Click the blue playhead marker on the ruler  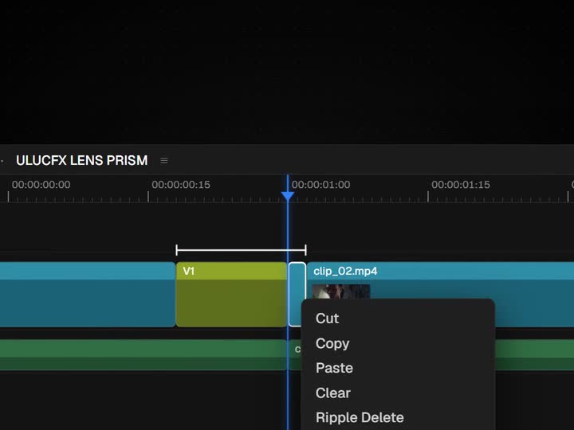tap(288, 196)
